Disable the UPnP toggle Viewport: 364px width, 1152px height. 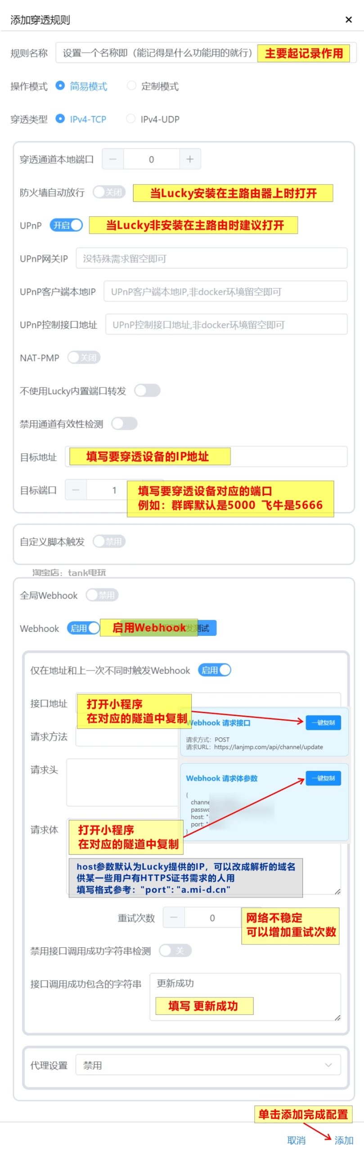pos(66,225)
